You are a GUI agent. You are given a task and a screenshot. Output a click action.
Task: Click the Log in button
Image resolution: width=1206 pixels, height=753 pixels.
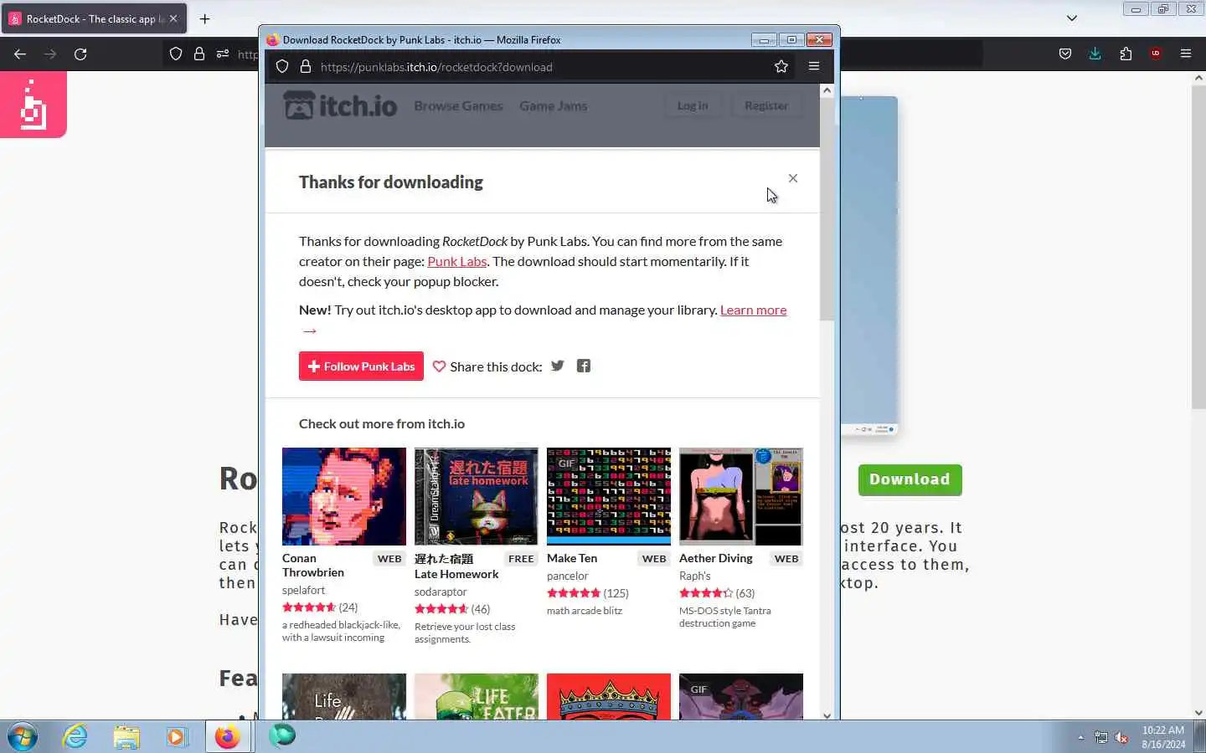pyautogui.click(x=693, y=105)
